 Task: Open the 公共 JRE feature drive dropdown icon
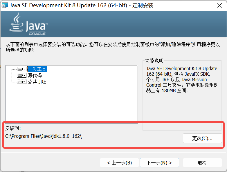tap(22, 82)
